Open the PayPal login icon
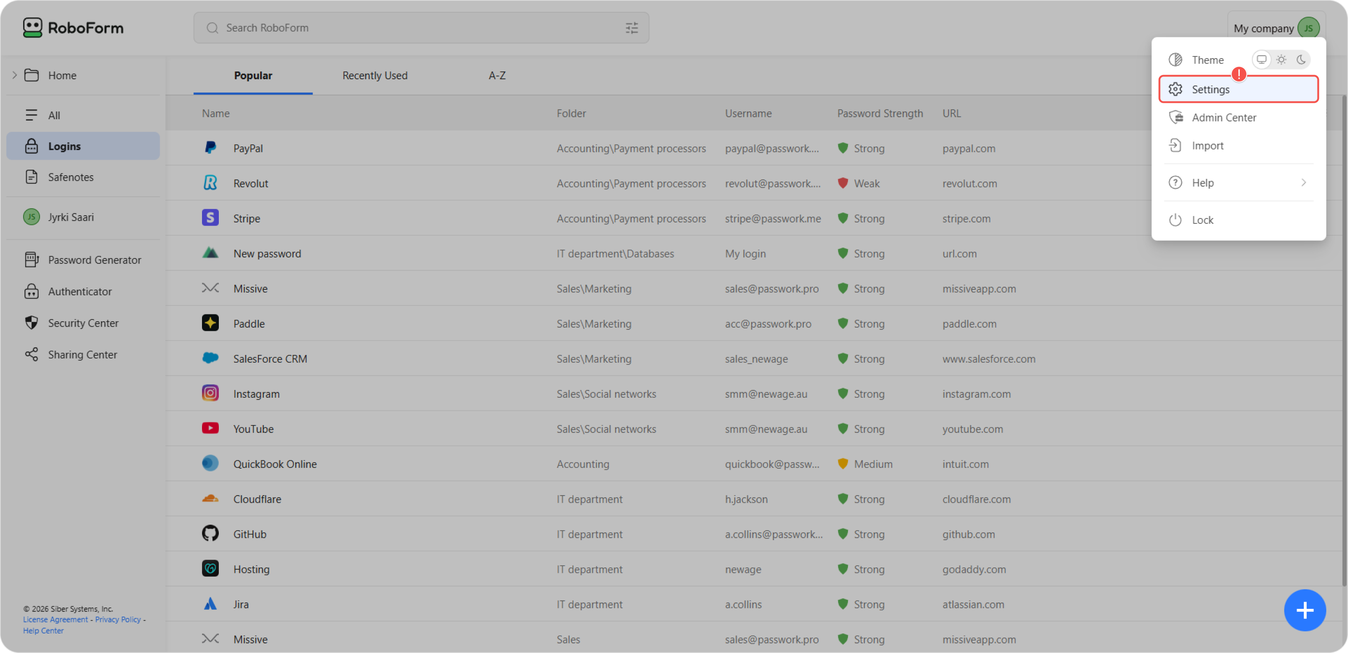Viewport: 1348px width, 653px height. (210, 148)
